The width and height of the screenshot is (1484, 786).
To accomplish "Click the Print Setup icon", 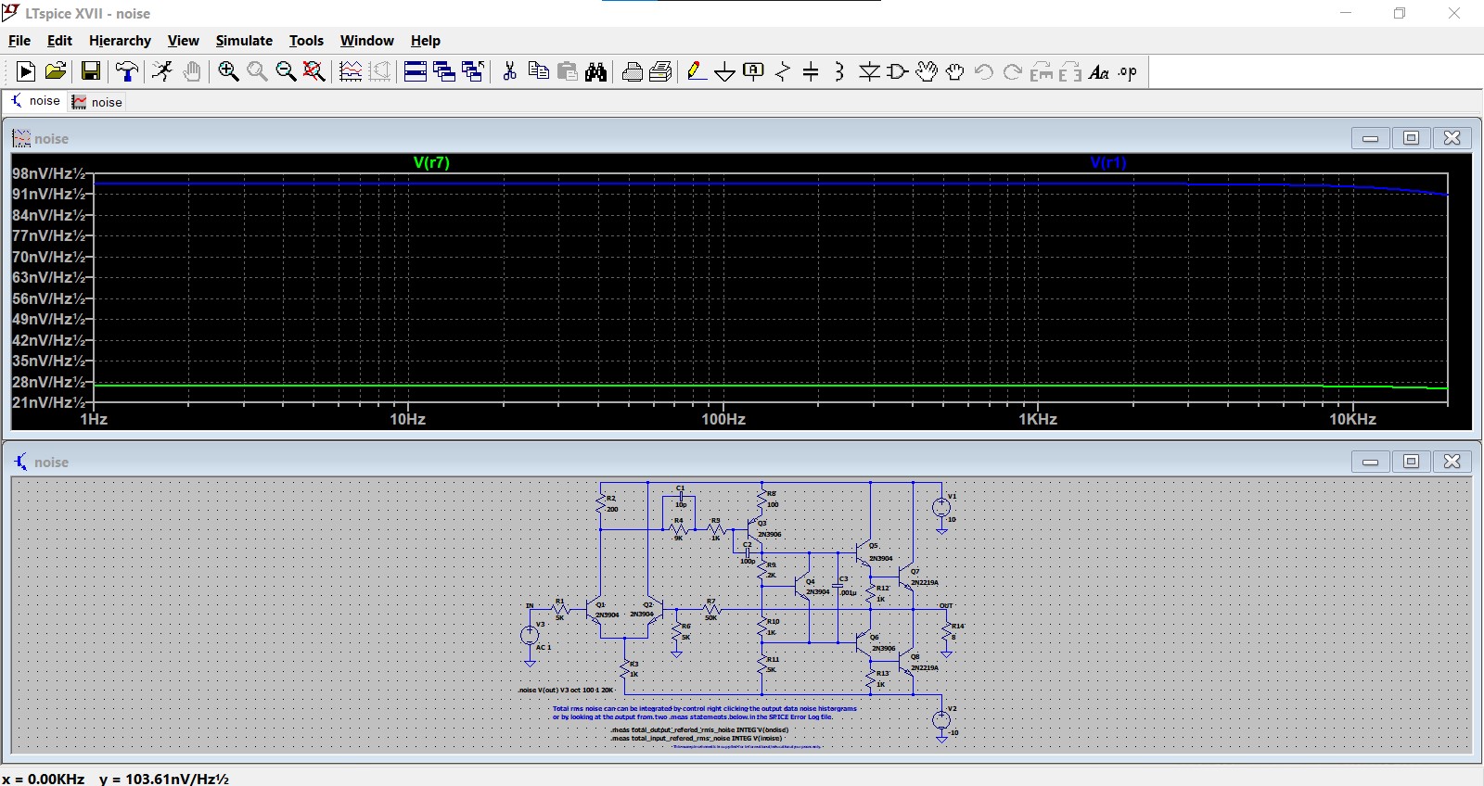I will (633, 71).
